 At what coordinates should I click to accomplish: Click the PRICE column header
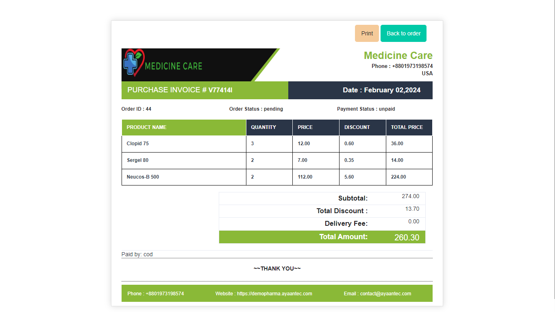point(305,127)
